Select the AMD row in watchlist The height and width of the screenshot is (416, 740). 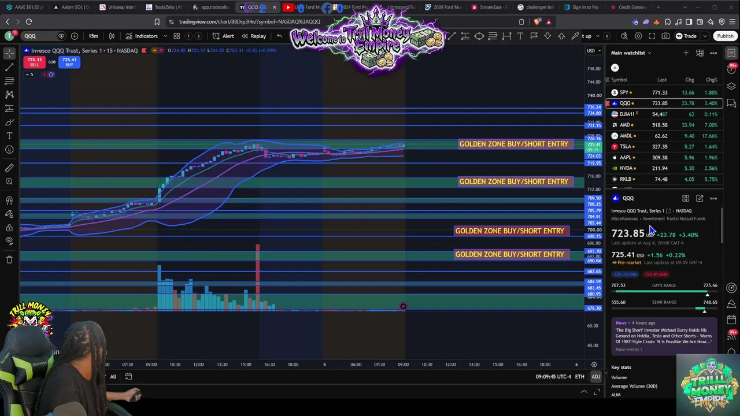[664, 125]
